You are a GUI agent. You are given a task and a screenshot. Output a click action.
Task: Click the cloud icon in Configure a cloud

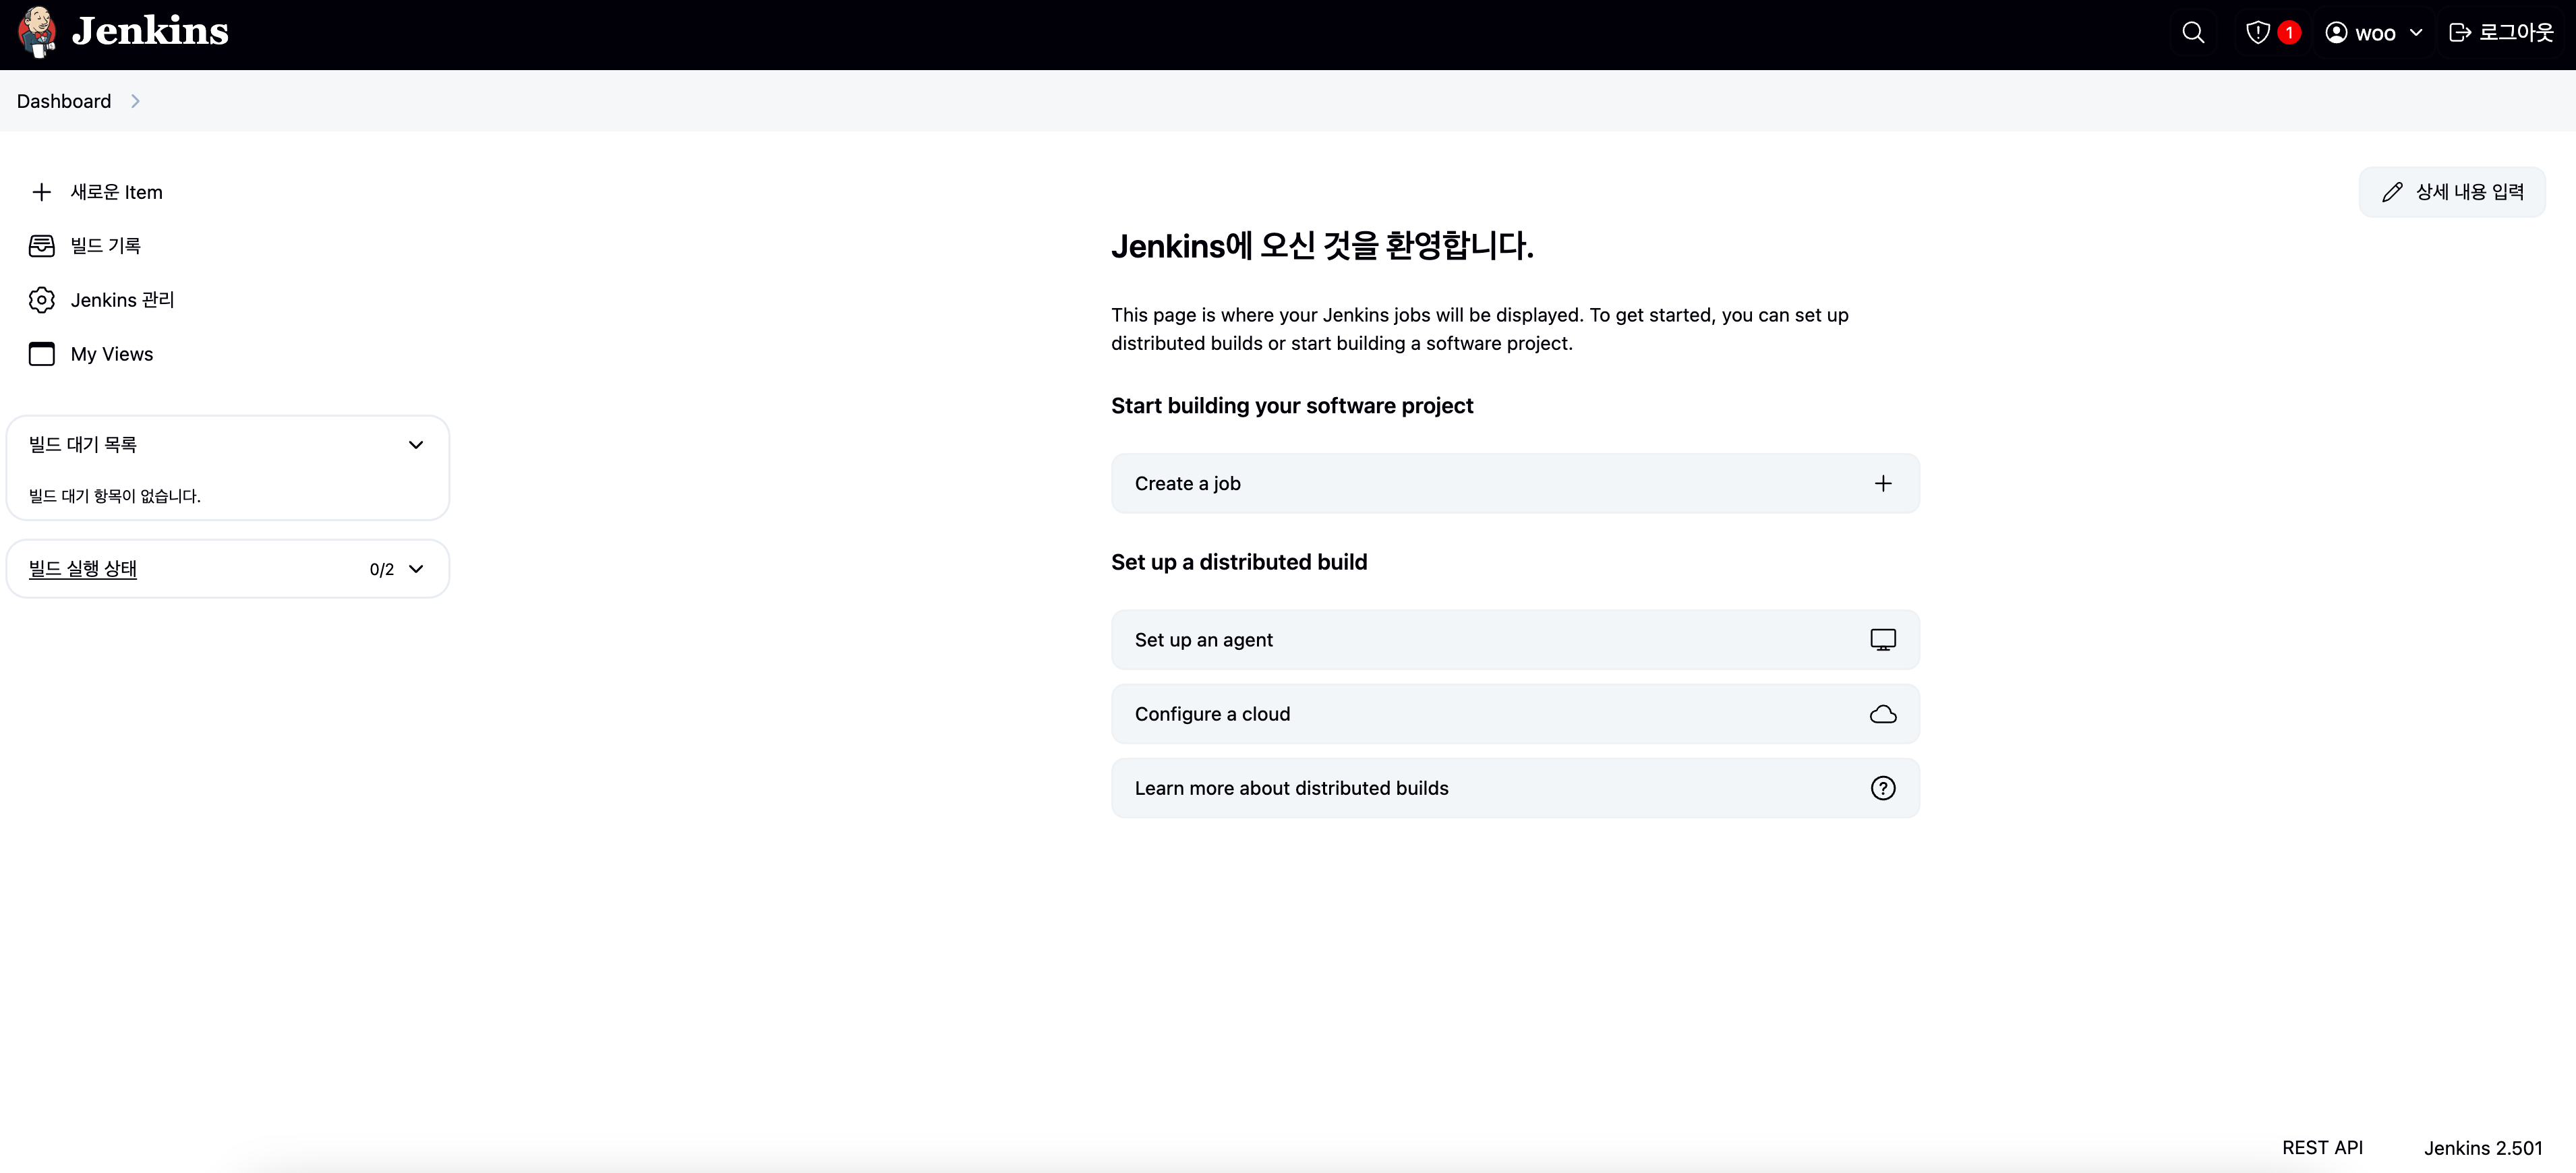(1883, 714)
